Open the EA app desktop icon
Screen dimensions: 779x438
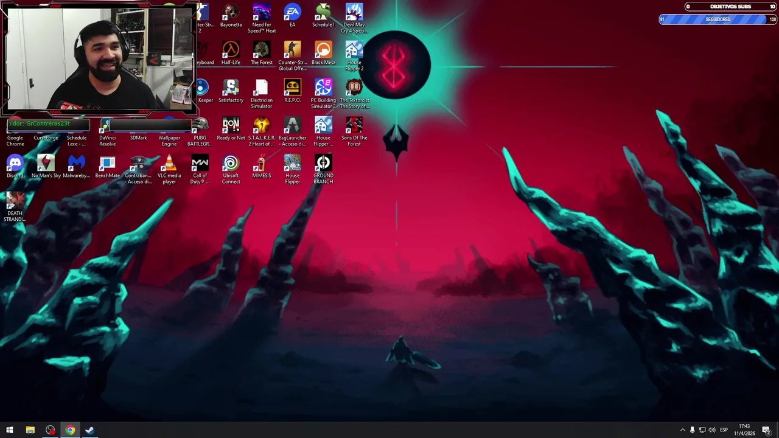coord(292,16)
